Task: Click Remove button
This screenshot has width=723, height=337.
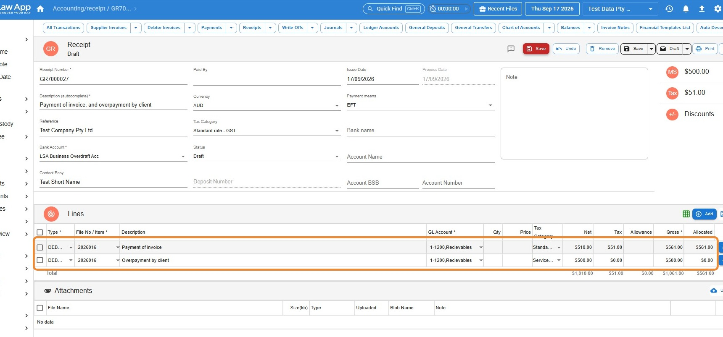Action: click(602, 49)
